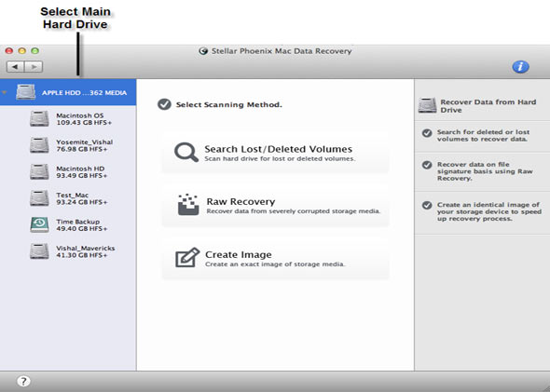Click Search Lost/Deleted Volumes option
Viewport: 550px width, 392px height.
tap(275, 153)
